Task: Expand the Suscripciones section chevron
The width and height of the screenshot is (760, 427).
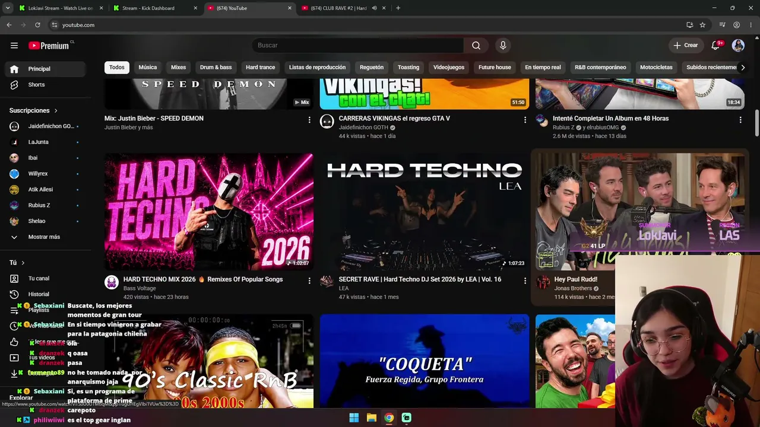Action: [x=56, y=111]
